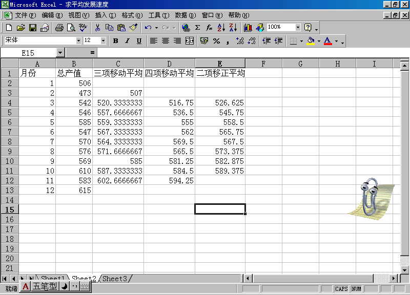Apply Percent Style from the toolbar

[216, 41]
